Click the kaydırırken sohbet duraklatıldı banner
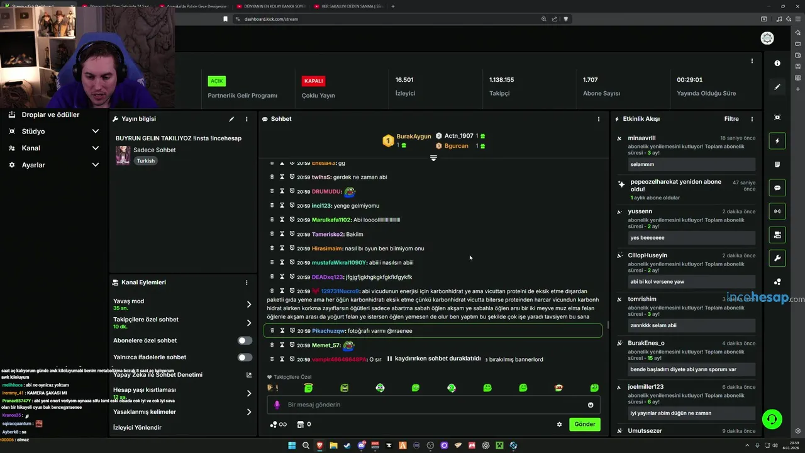The image size is (805, 453). click(x=433, y=359)
